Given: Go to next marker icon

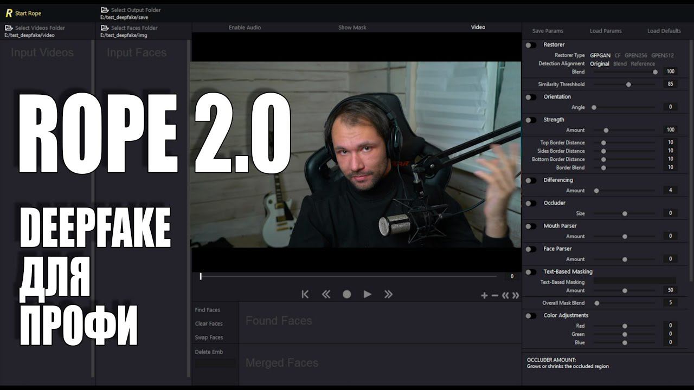Looking at the screenshot, I should tap(516, 295).
